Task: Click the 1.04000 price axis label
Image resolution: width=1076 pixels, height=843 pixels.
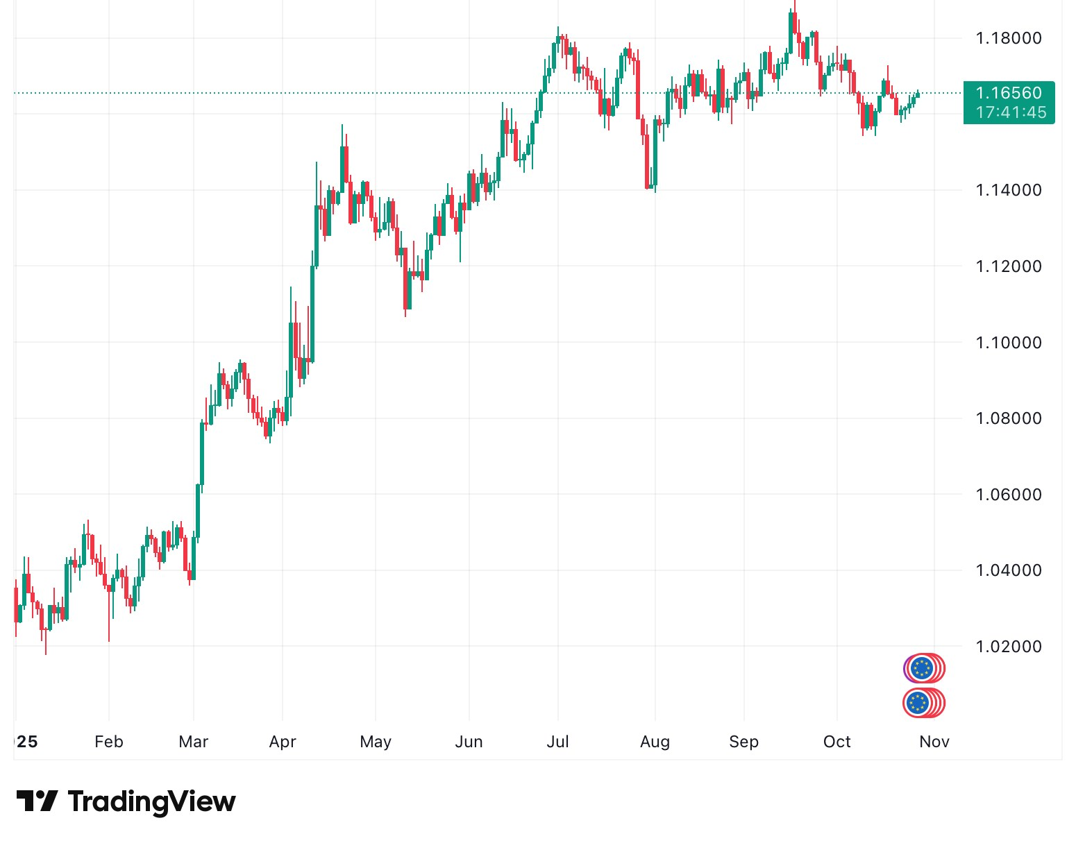Action: coord(1008,570)
